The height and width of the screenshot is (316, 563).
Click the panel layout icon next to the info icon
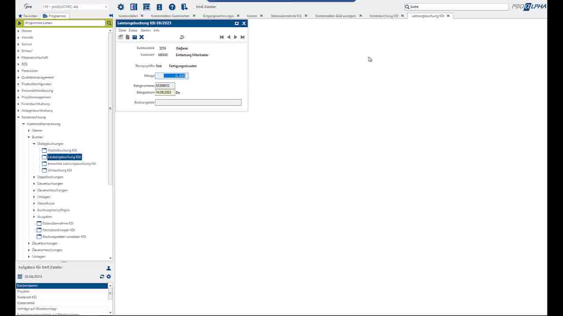pos(146,7)
